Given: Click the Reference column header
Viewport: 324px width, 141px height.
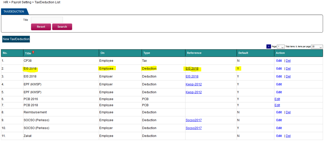Looking at the screenshot, I should click(194, 53).
